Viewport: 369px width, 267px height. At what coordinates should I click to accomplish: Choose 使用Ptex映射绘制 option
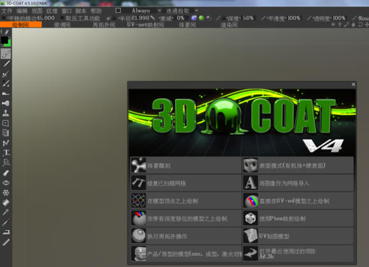point(298,218)
